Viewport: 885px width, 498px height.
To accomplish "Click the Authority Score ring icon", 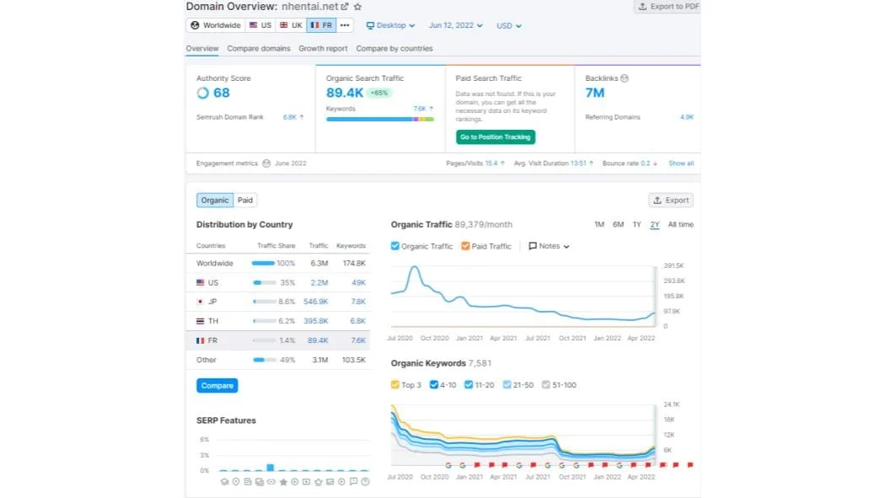I will [x=202, y=93].
